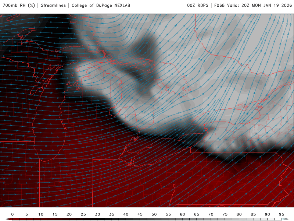Click colorbar label '50'

pos(154,214)
